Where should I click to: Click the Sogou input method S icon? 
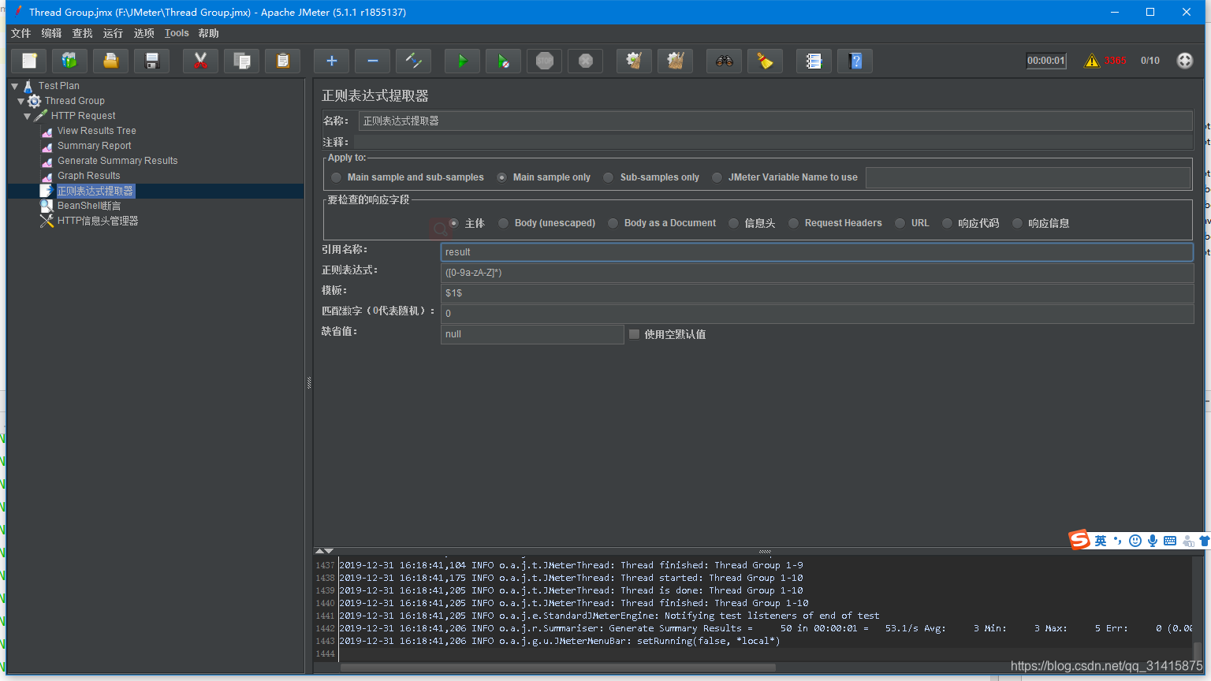coord(1079,540)
